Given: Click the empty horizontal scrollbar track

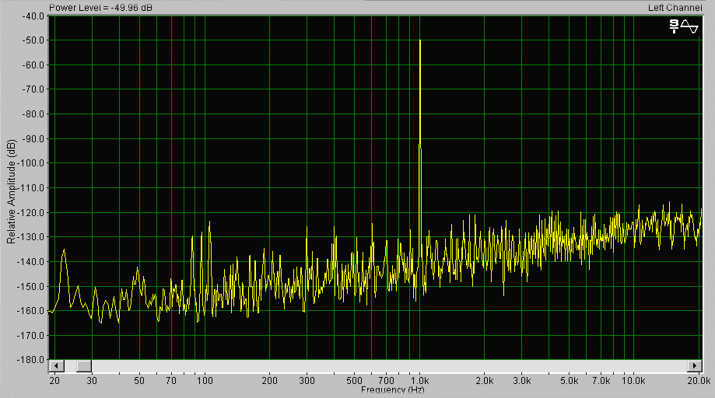Looking at the screenshot, I should (x=389, y=365).
